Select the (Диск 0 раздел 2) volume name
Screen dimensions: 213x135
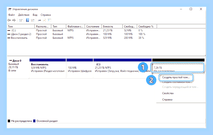(x=21, y=34)
